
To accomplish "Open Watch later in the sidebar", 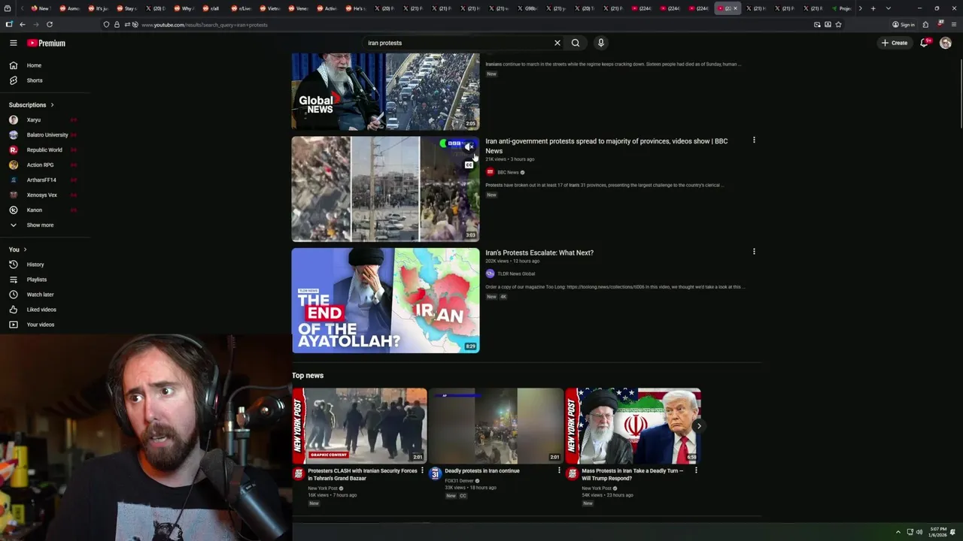I will click(x=45, y=295).
